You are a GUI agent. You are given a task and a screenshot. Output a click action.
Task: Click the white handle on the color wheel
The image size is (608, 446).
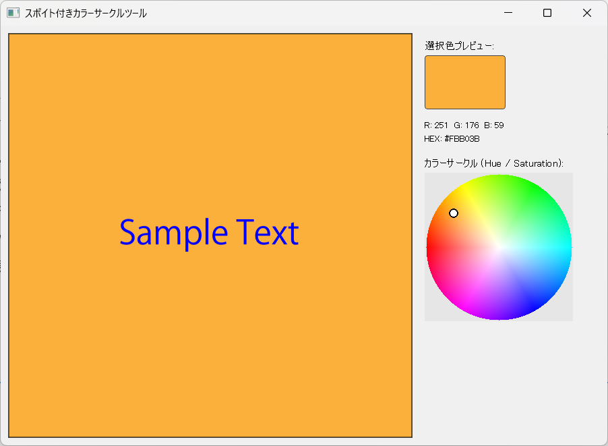454,213
